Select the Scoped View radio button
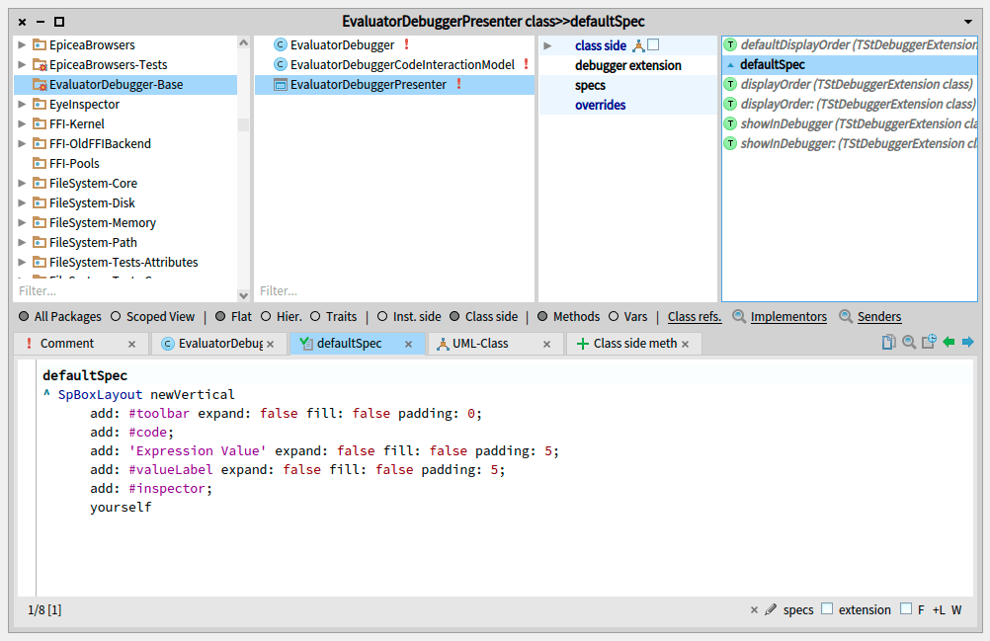990x641 pixels. (x=117, y=317)
